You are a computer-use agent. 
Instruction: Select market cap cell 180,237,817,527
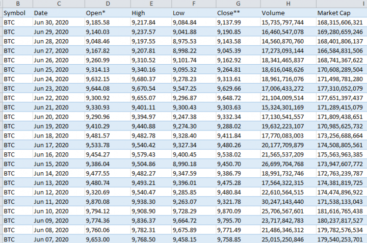click(x=342, y=221)
